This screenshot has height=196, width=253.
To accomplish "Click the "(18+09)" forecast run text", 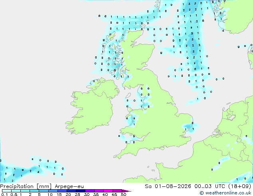I will pyautogui.click(x=239, y=186).
